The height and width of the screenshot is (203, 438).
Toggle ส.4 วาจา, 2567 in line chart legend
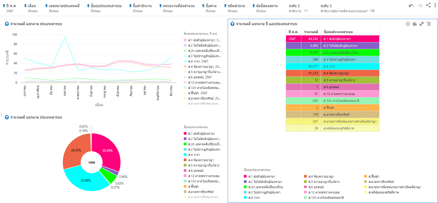(x=198, y=61)
